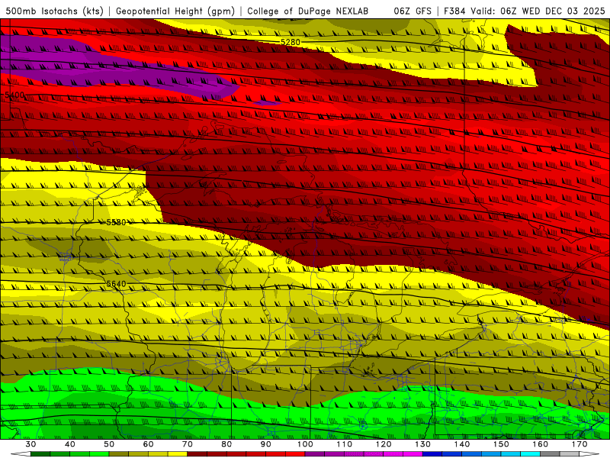Viewport: 610px width, 458px height.
Task: Click the 120 value on the legend
Action: [384, 444]
